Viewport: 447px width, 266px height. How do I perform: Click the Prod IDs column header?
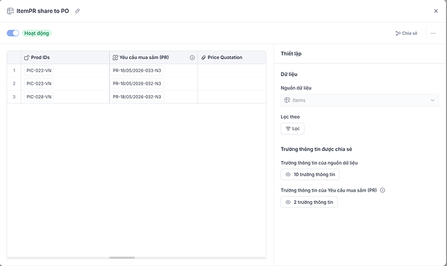pos(65,58)
